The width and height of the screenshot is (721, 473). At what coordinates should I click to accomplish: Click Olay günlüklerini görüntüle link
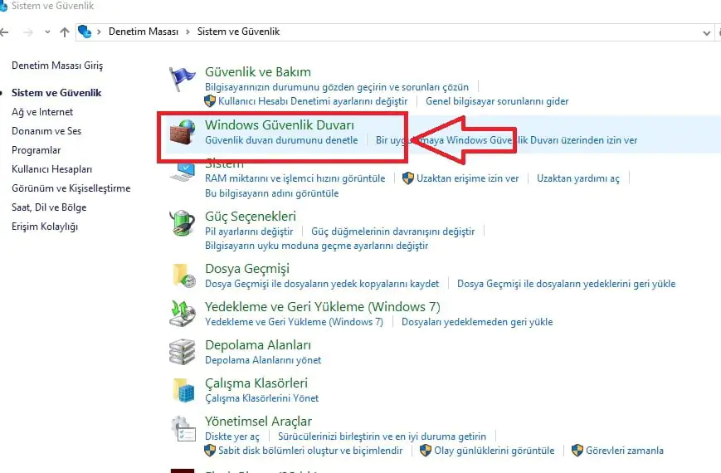coord(494,450)
